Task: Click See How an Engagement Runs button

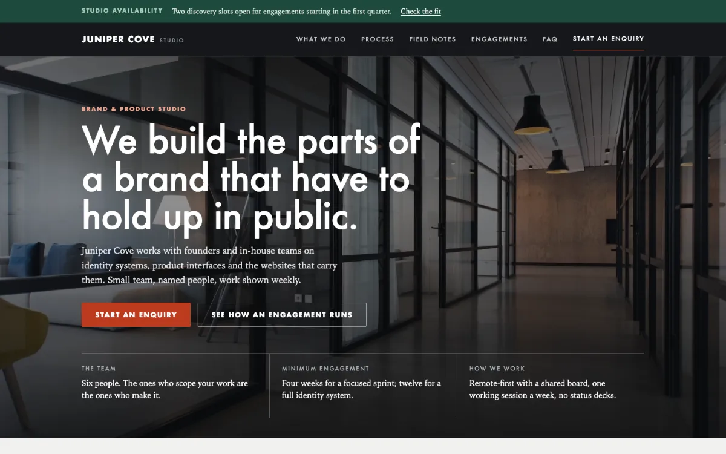Action: point(282,315)
